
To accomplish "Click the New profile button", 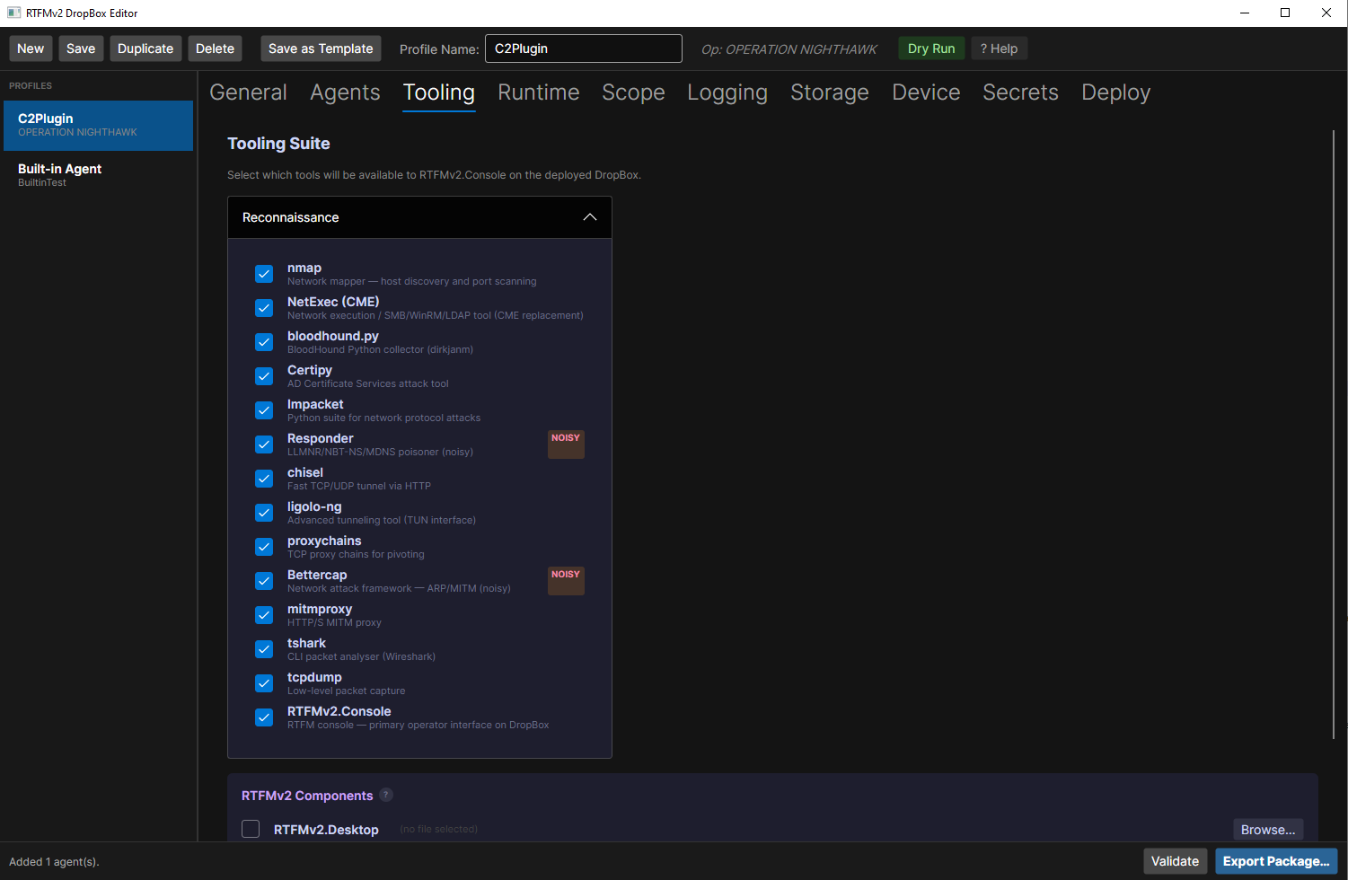I will point(31,48).
